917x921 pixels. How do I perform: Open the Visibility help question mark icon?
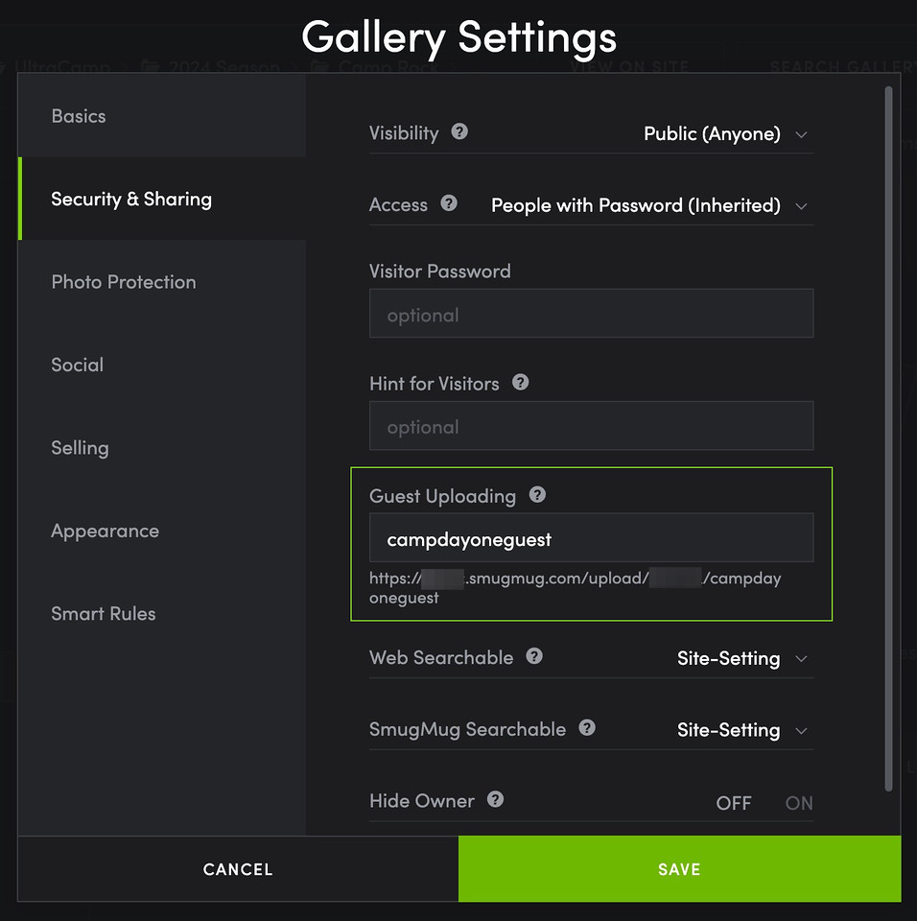pyautogui.click(x=459, y=131)
